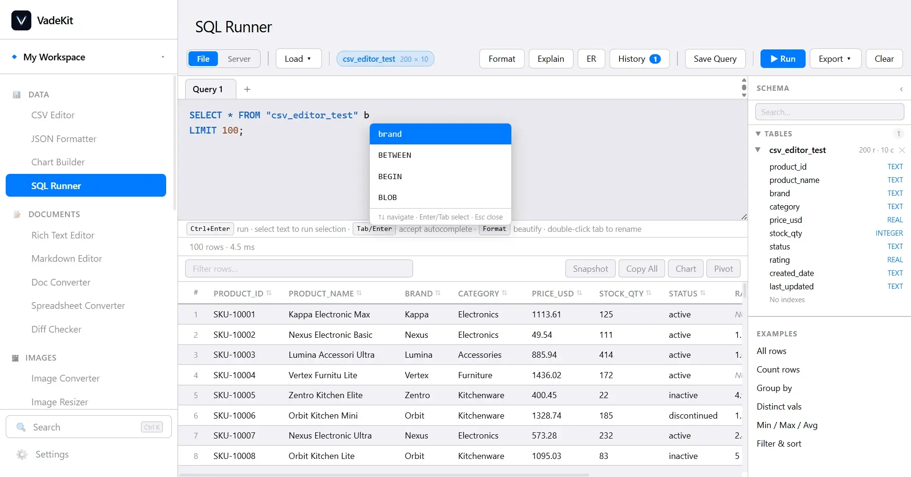Viewport: 911px width, 477px height.
Task: Open the Load dropdown
Action: 299,59
